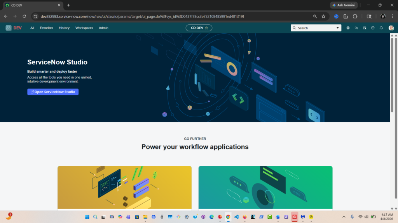Click Open ServiceNow Studio button
The image size is (398, 223).
coord(53,92)
